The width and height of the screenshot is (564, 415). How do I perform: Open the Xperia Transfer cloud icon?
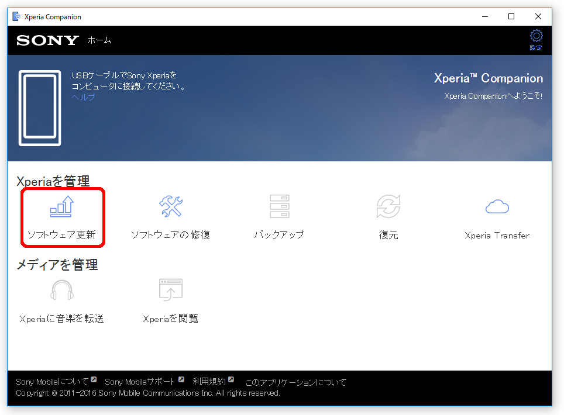497,206
